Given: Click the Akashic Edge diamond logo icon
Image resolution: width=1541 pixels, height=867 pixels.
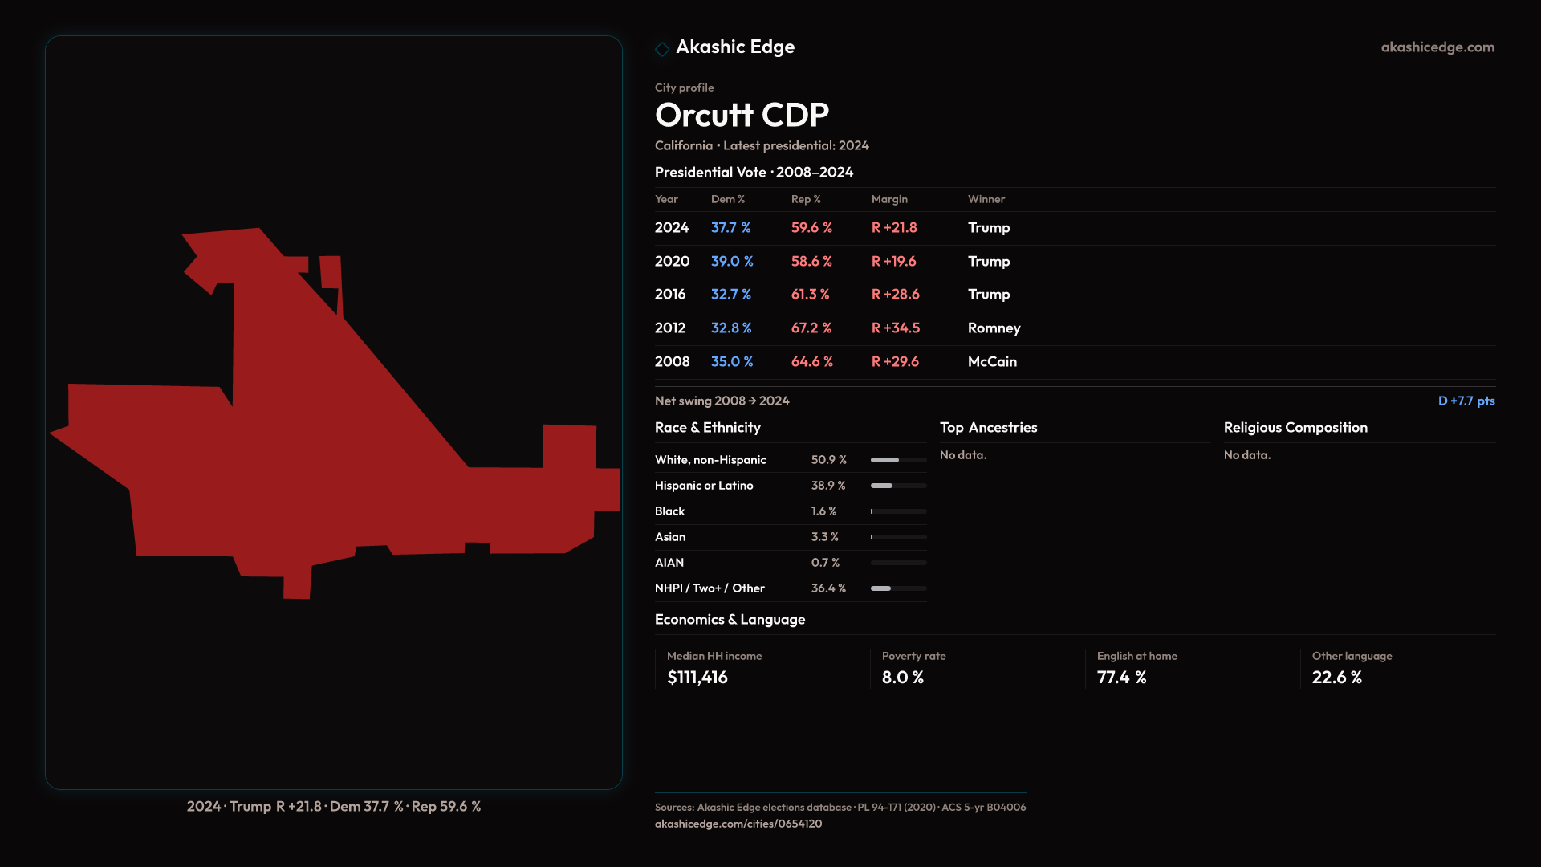Looking at the screenshot, I should coord(662,49).
